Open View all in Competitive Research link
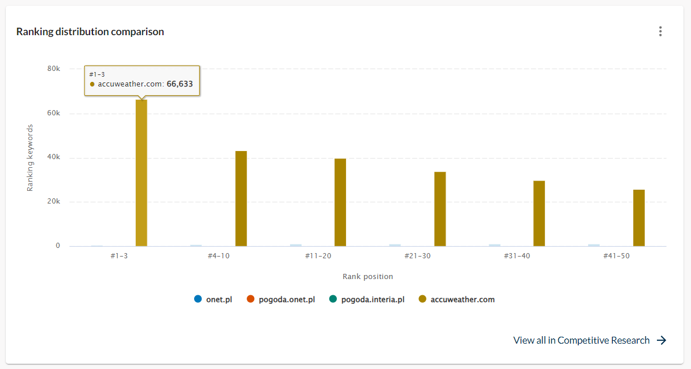Image resolution: width=691 pixels, height=369 pixels. 590,340
